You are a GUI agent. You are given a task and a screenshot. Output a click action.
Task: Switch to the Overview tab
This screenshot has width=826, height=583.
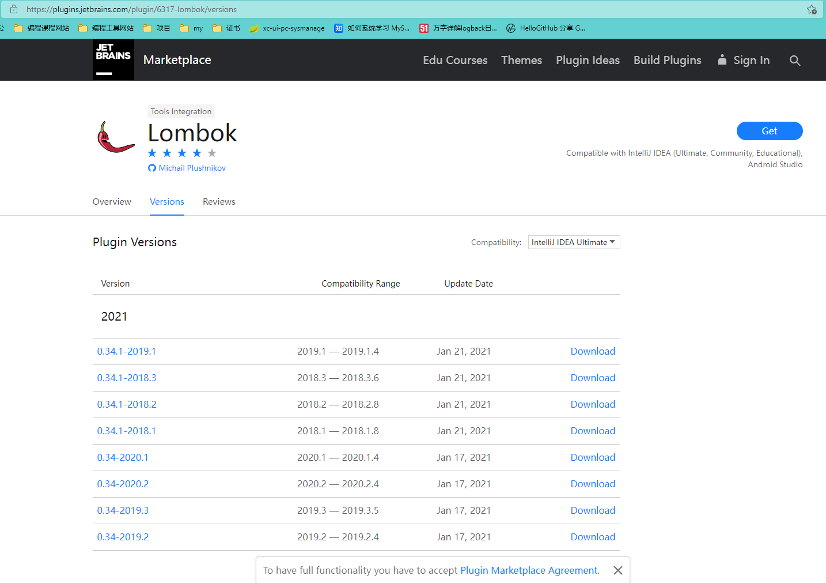(x=112, y=202)
